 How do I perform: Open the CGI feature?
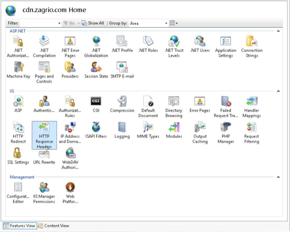coord(96,104)
